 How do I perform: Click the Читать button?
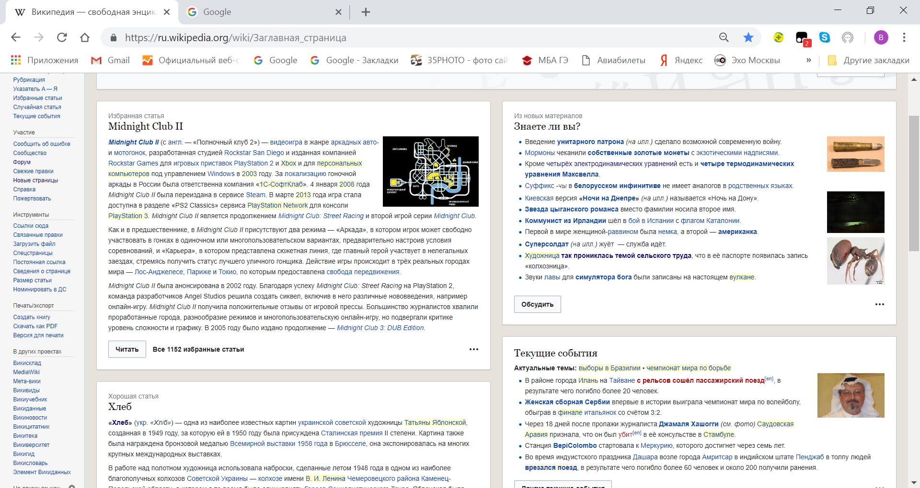(127, 349)
